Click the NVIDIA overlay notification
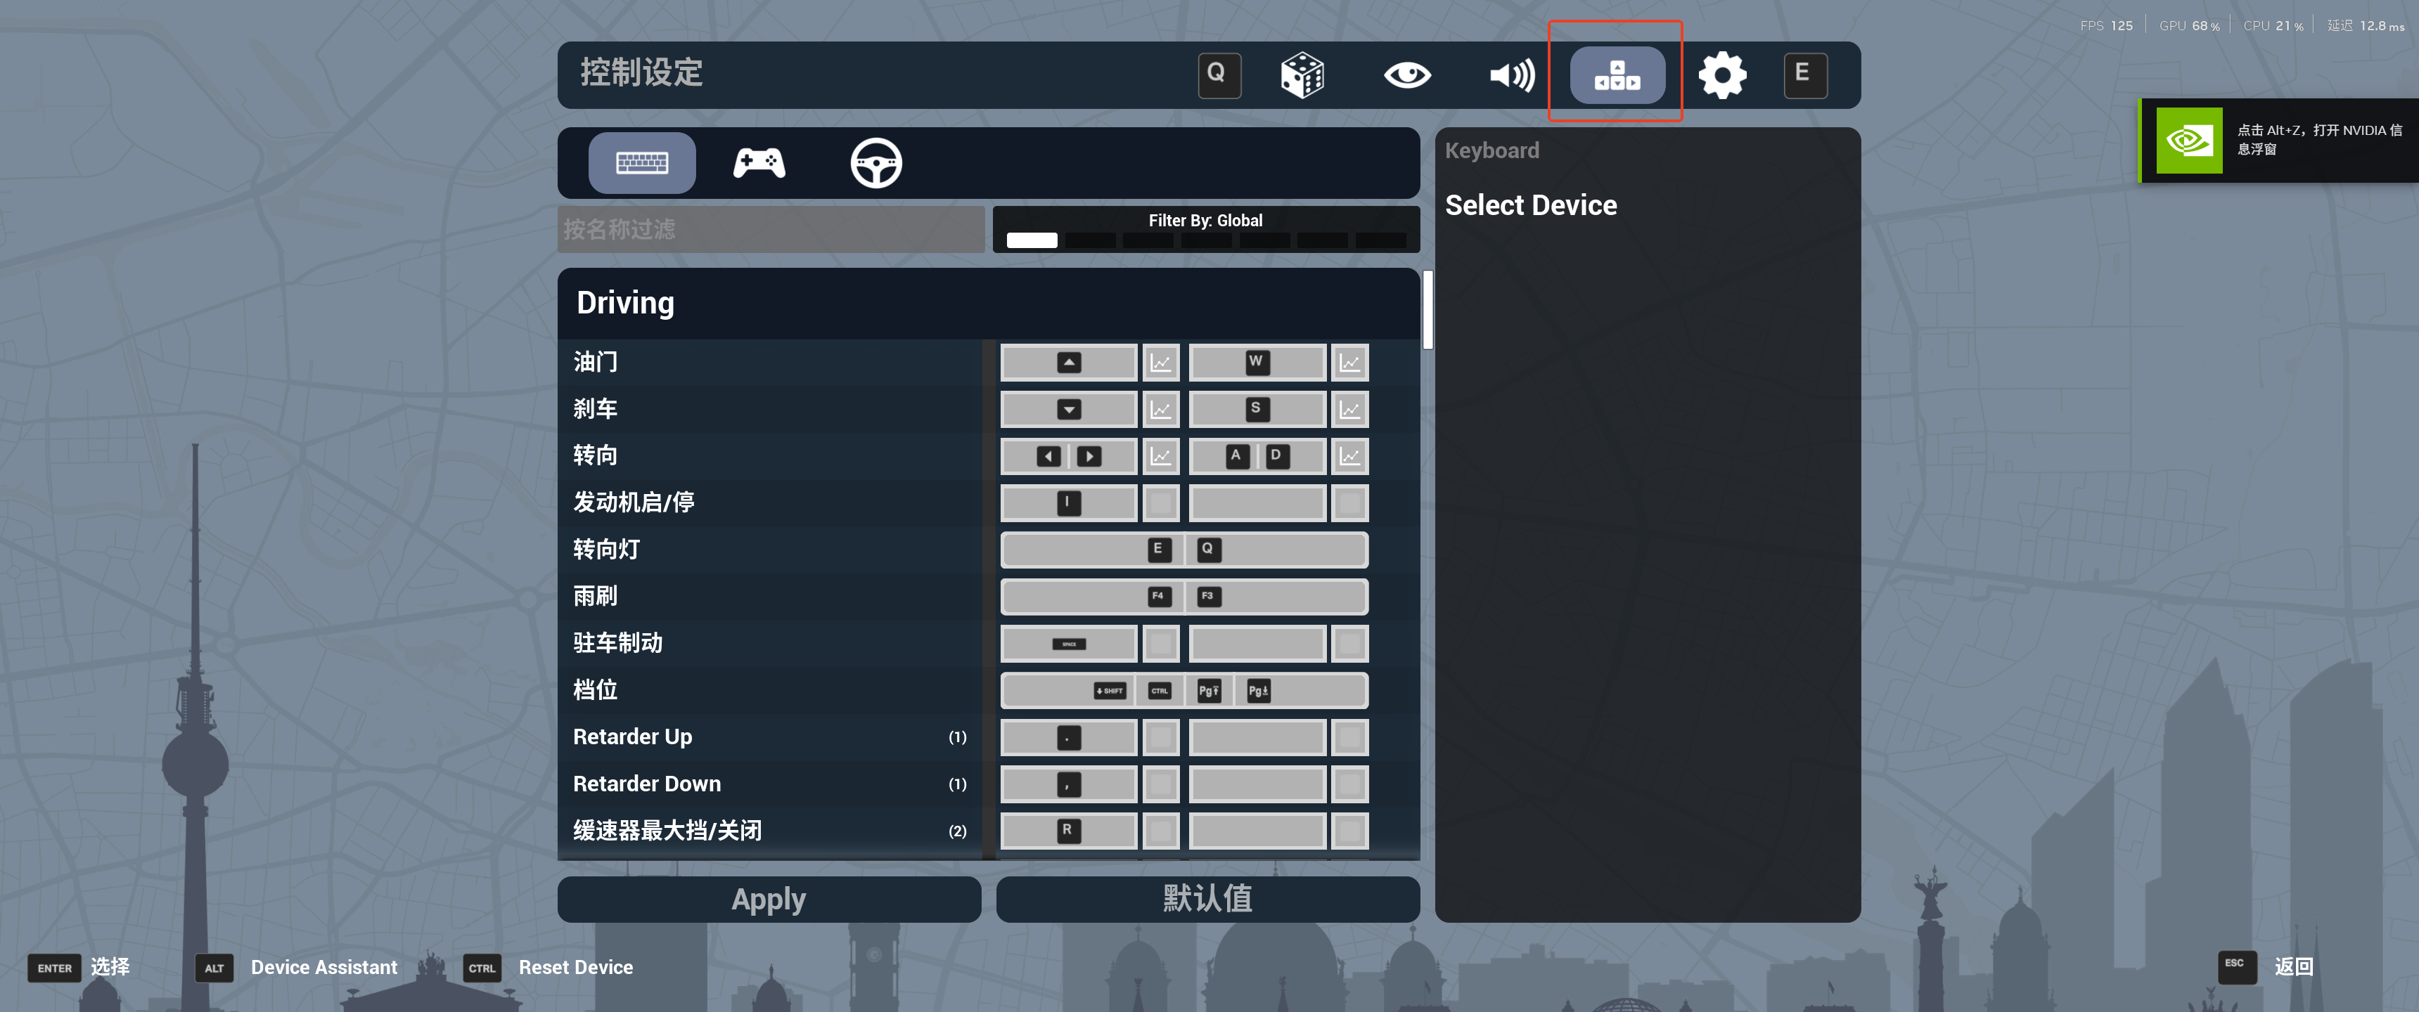This screenshot has height=1012, width=2419. (2279, 141)
